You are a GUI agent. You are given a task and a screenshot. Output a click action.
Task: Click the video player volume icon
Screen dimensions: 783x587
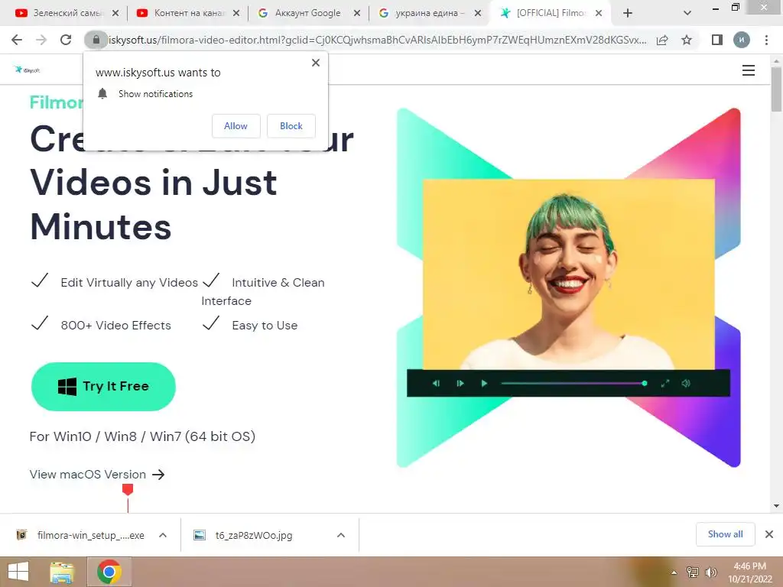[x=686, y=384]
